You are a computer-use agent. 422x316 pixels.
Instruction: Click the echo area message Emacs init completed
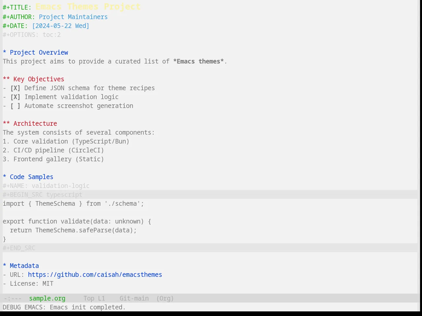click(64, 307)
